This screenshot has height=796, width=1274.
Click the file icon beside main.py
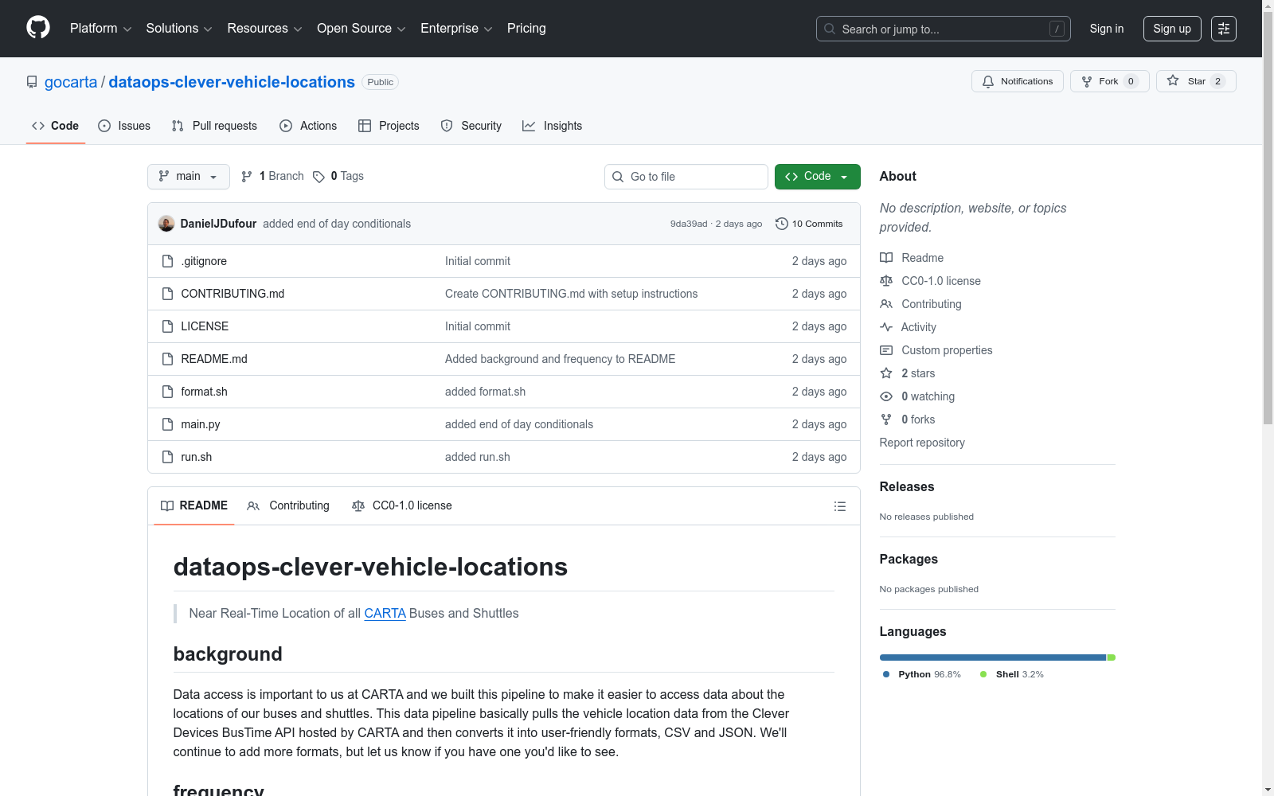[167, 424]
